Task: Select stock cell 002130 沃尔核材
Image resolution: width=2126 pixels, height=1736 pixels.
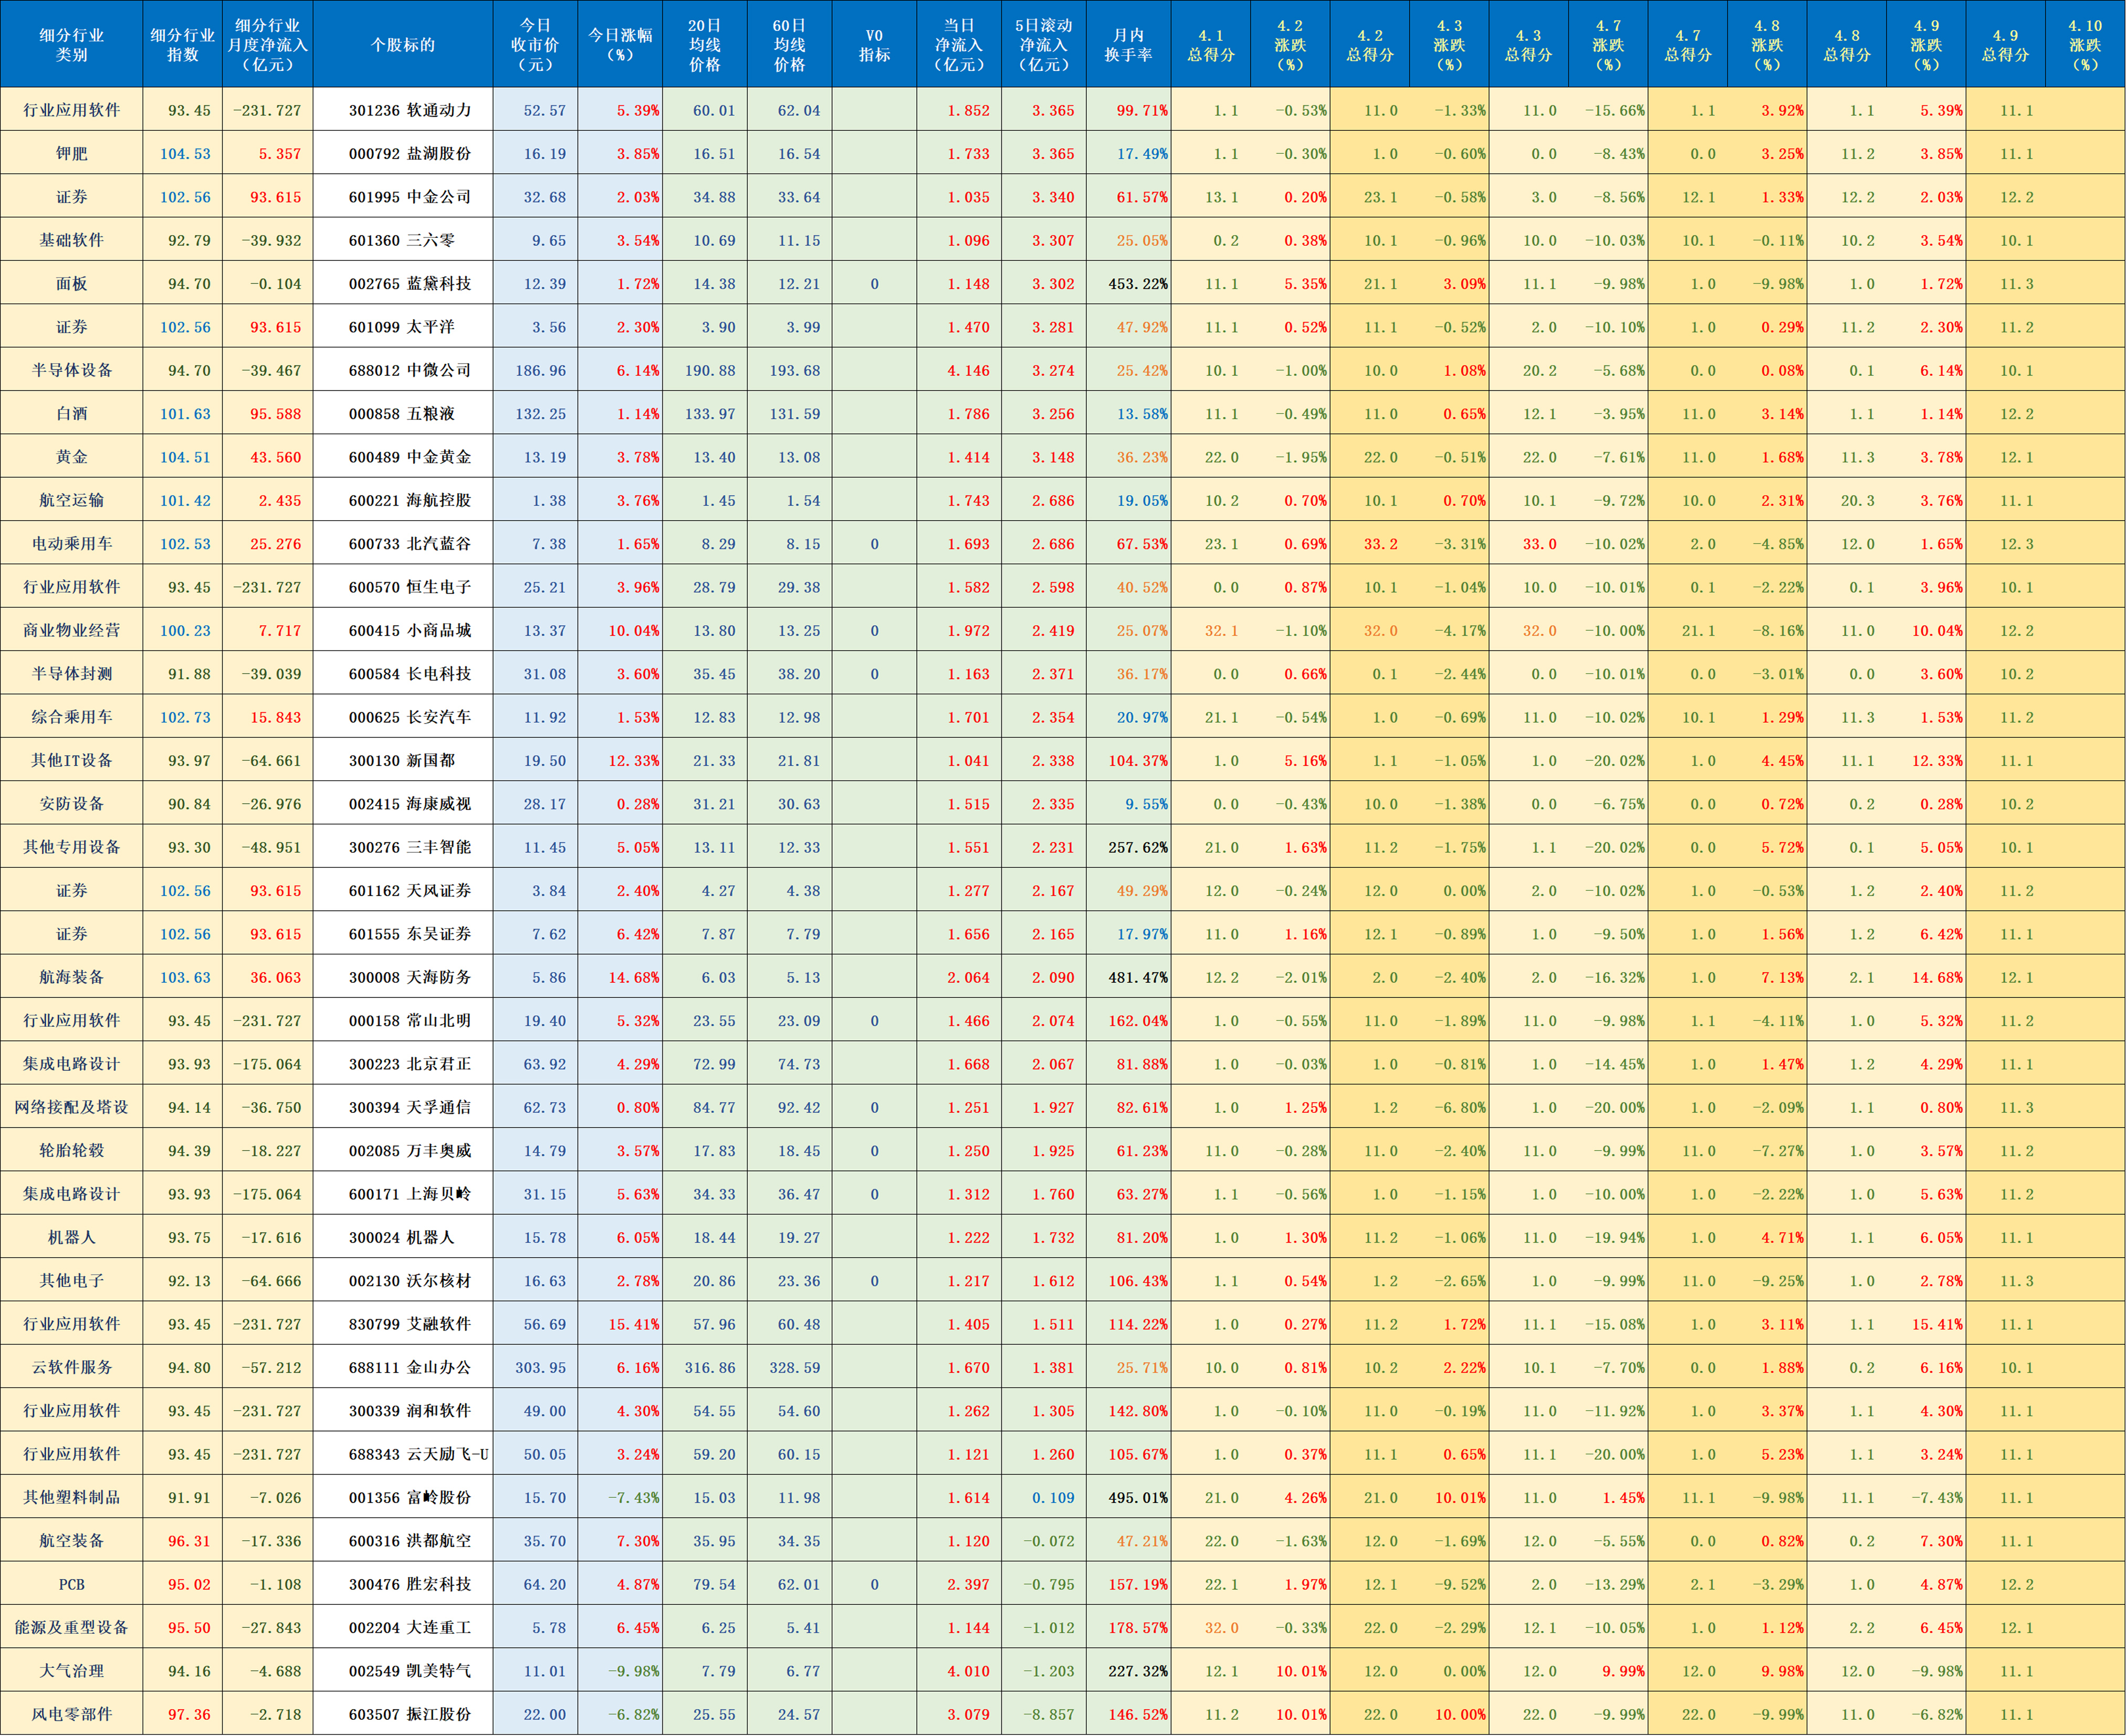Action: point(403,1280)
